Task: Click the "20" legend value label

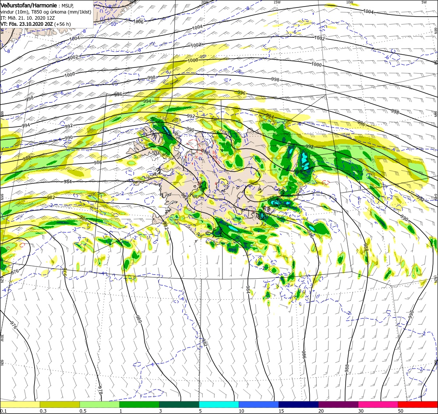Action: click(321, 410)
